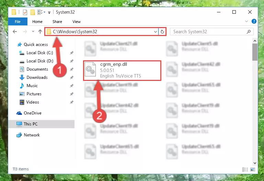Click the vertical scrollbar thumb
Screen dimensions: 264x181
point(255,52)
